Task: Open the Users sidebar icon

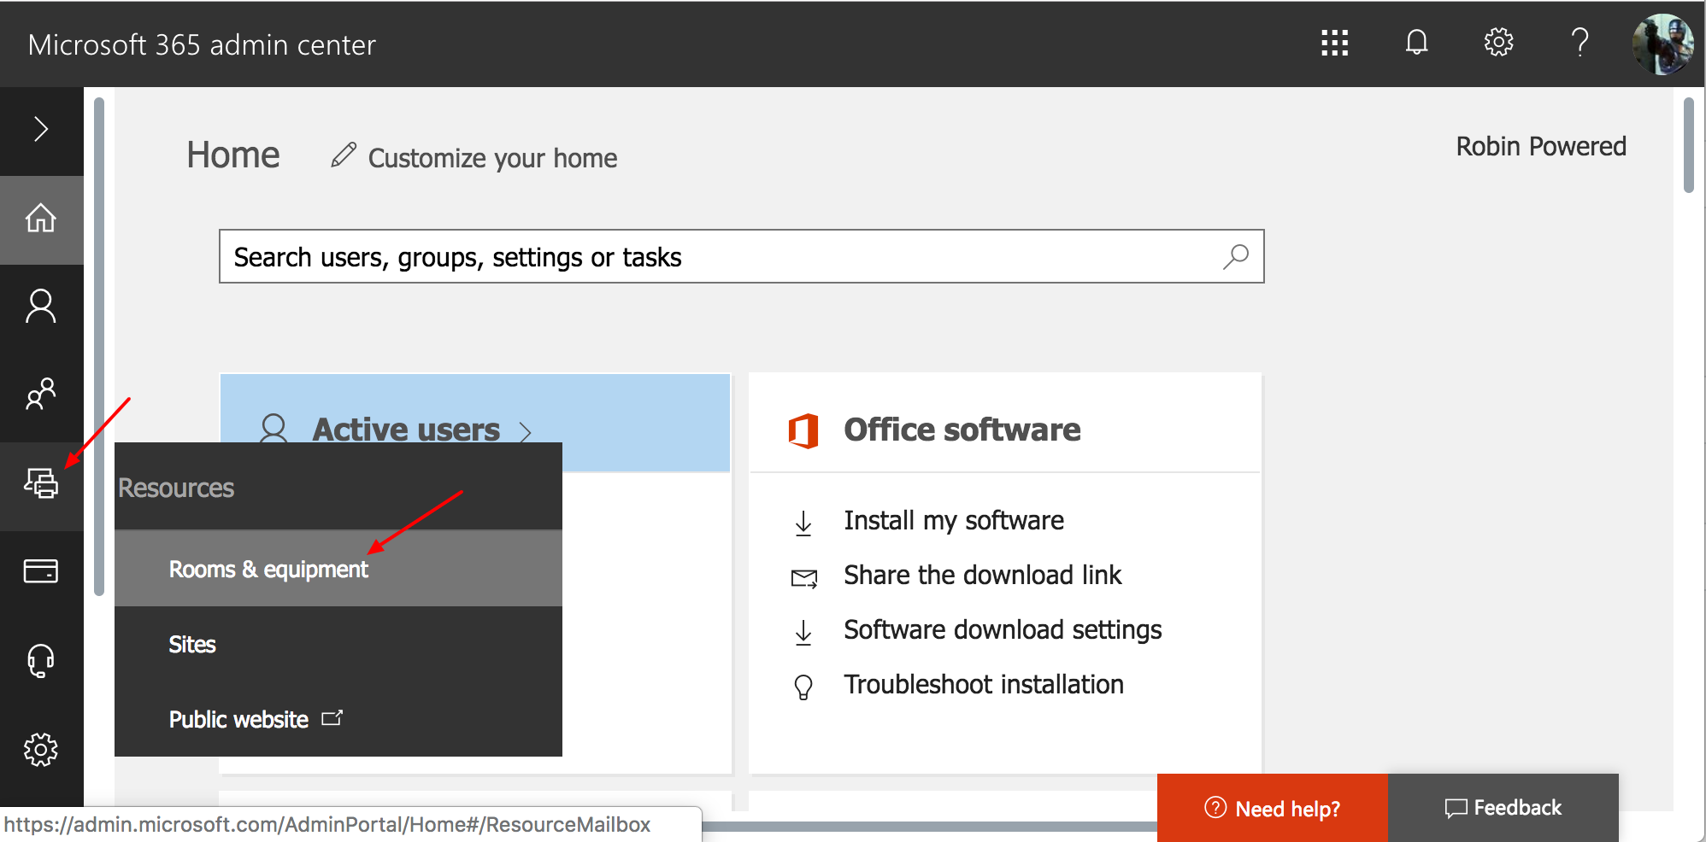Action: pyautogui.click(x=41, y=307)
